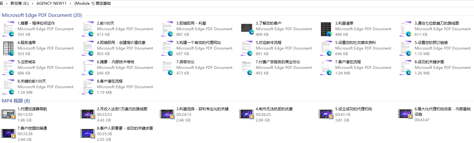Select the 3.利基清单 PDF file icon
The image size is (474, 143).
326,29
